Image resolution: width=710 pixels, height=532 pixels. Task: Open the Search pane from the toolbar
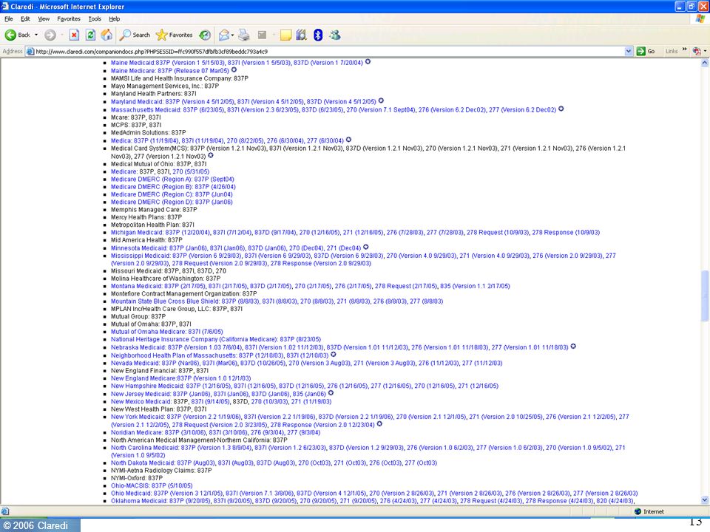tap(135, 35)
